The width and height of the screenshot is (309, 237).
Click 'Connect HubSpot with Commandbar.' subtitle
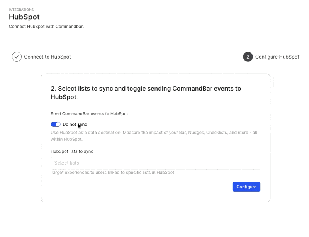[46, 27]
